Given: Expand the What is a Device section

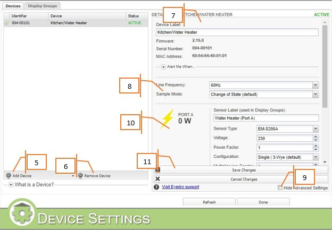Looking at the screenshot, I should (x=11, y=184).
